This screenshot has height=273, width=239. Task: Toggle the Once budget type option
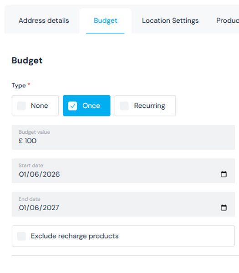click(86, 106)
